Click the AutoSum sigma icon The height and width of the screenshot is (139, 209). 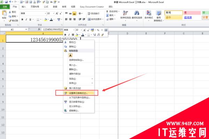107,11
